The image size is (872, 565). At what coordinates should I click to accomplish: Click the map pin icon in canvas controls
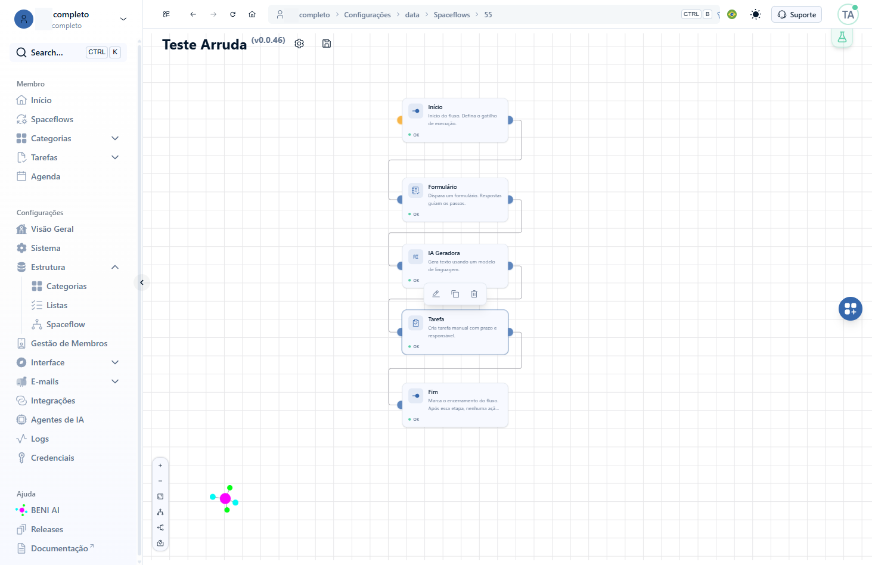(160, 543)
